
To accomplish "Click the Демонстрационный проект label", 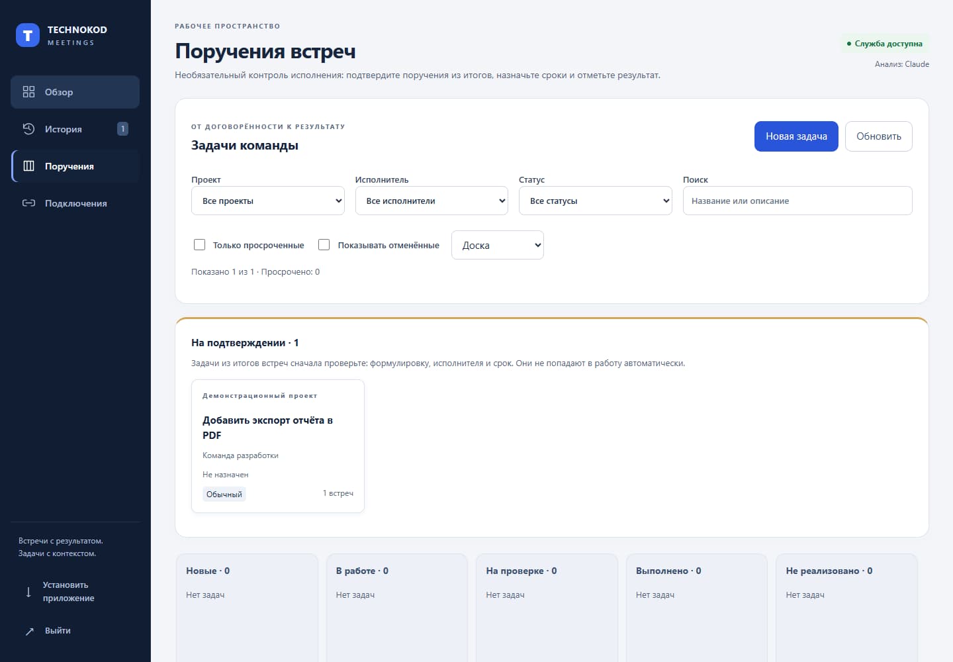I will (x=260, y=396).
